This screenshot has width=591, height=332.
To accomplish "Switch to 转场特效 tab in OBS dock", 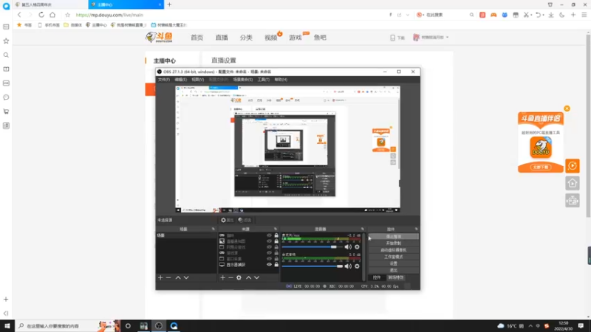I will coord(396,277).
